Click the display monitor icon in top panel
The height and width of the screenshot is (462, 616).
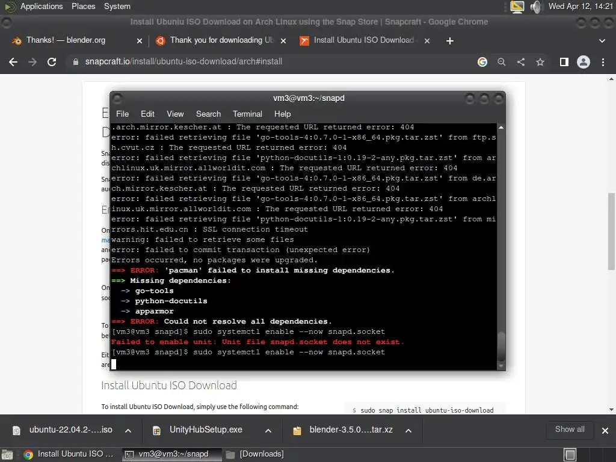[x=517, y=7]
